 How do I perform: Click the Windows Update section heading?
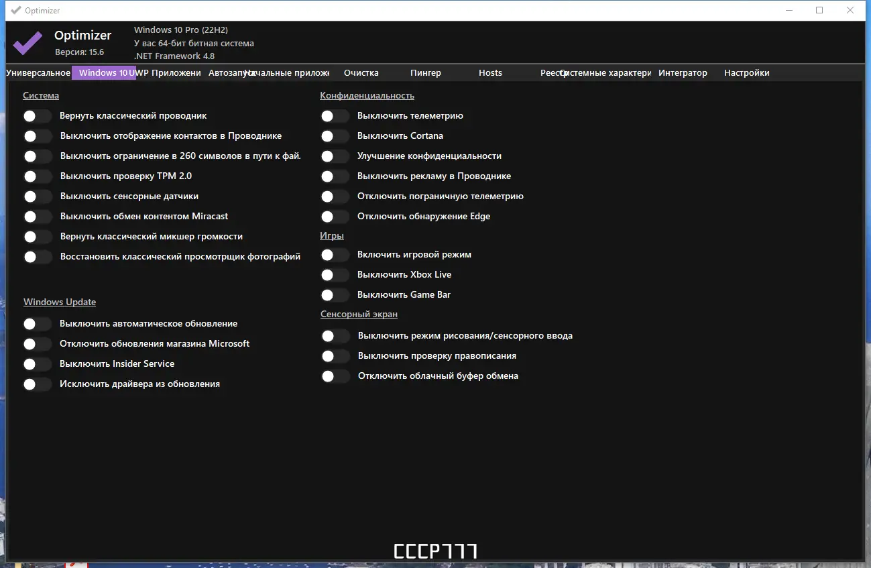coord(60,302)
